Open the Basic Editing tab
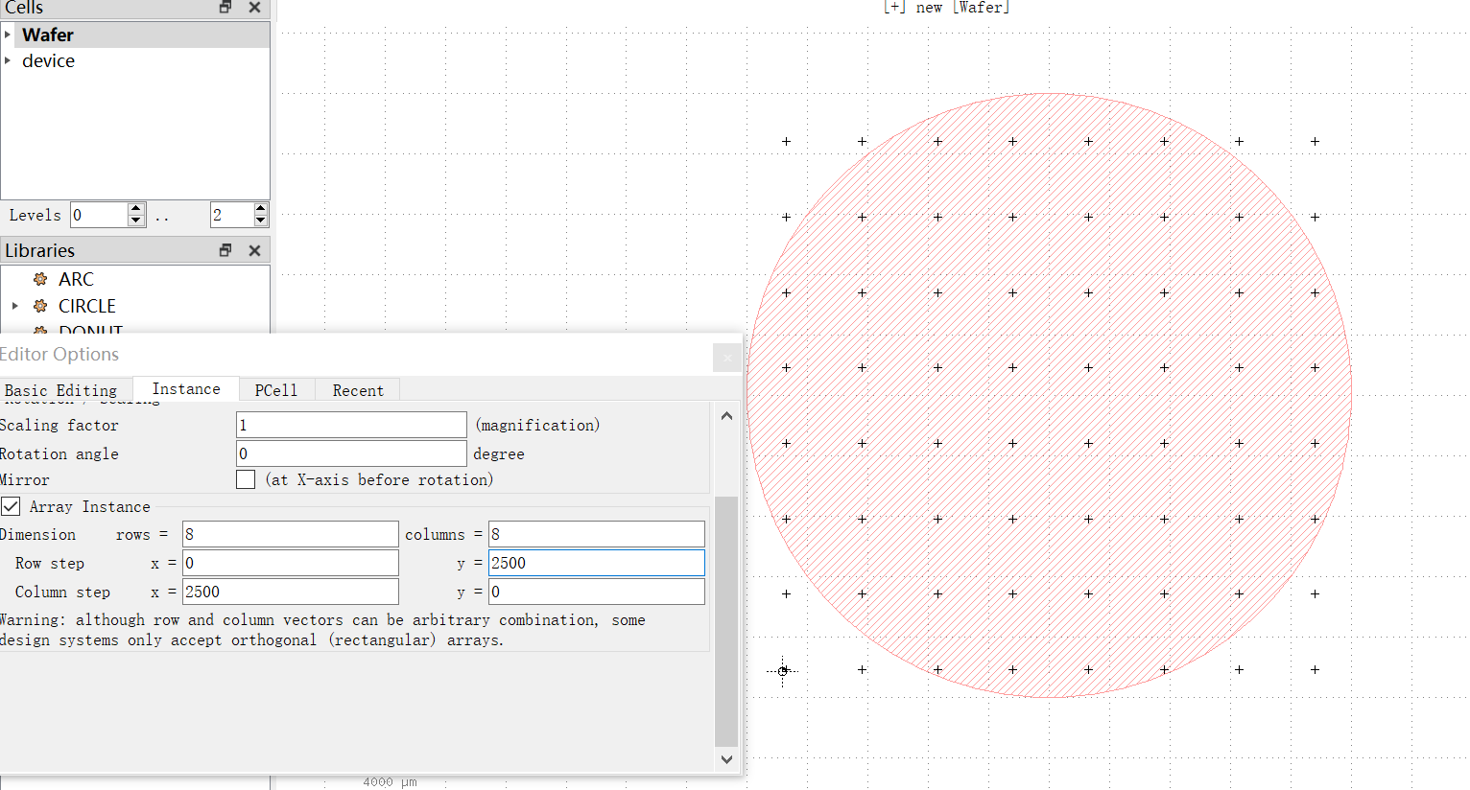 60,389
